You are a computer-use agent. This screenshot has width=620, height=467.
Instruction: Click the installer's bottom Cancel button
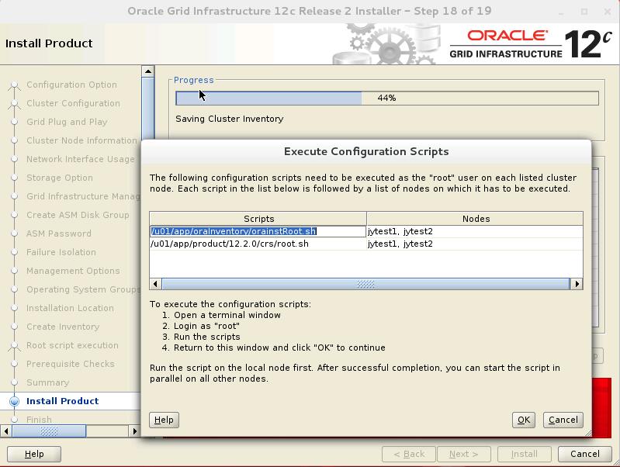[x=585, y=454]
